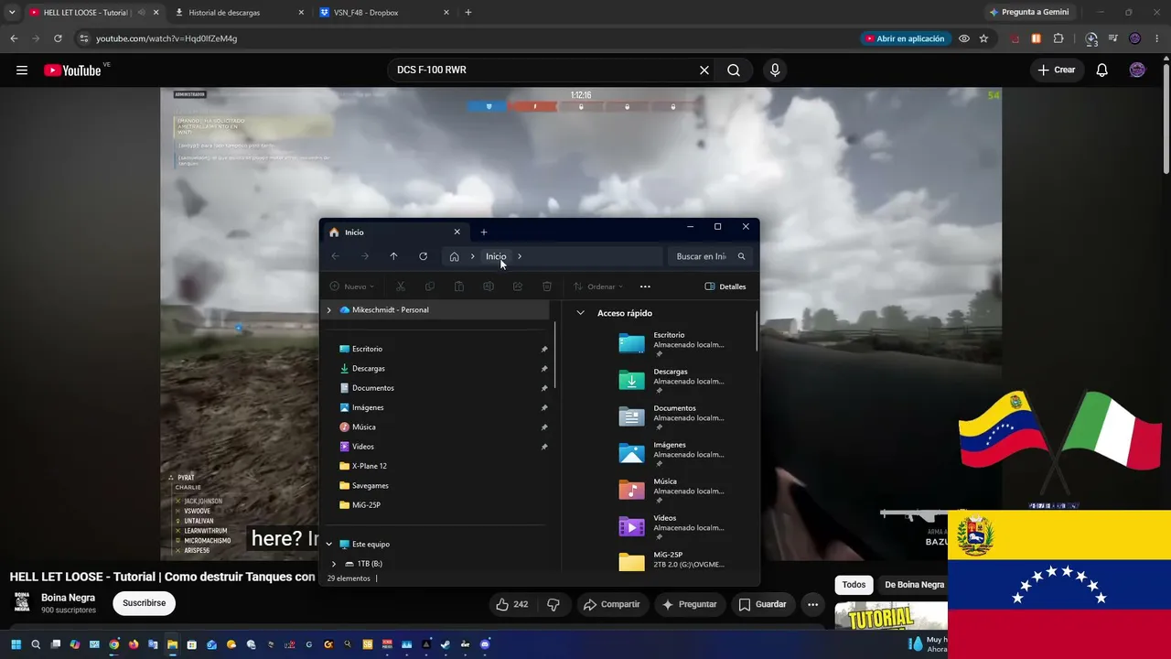
Task: Click Pregunta a Gemini button
Action: 1029,13
